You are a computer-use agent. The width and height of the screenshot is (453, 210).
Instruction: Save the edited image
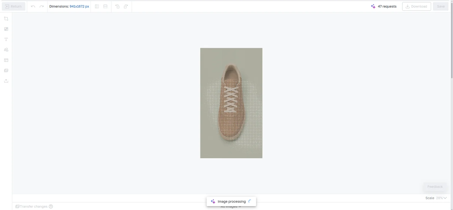(441, 7)
